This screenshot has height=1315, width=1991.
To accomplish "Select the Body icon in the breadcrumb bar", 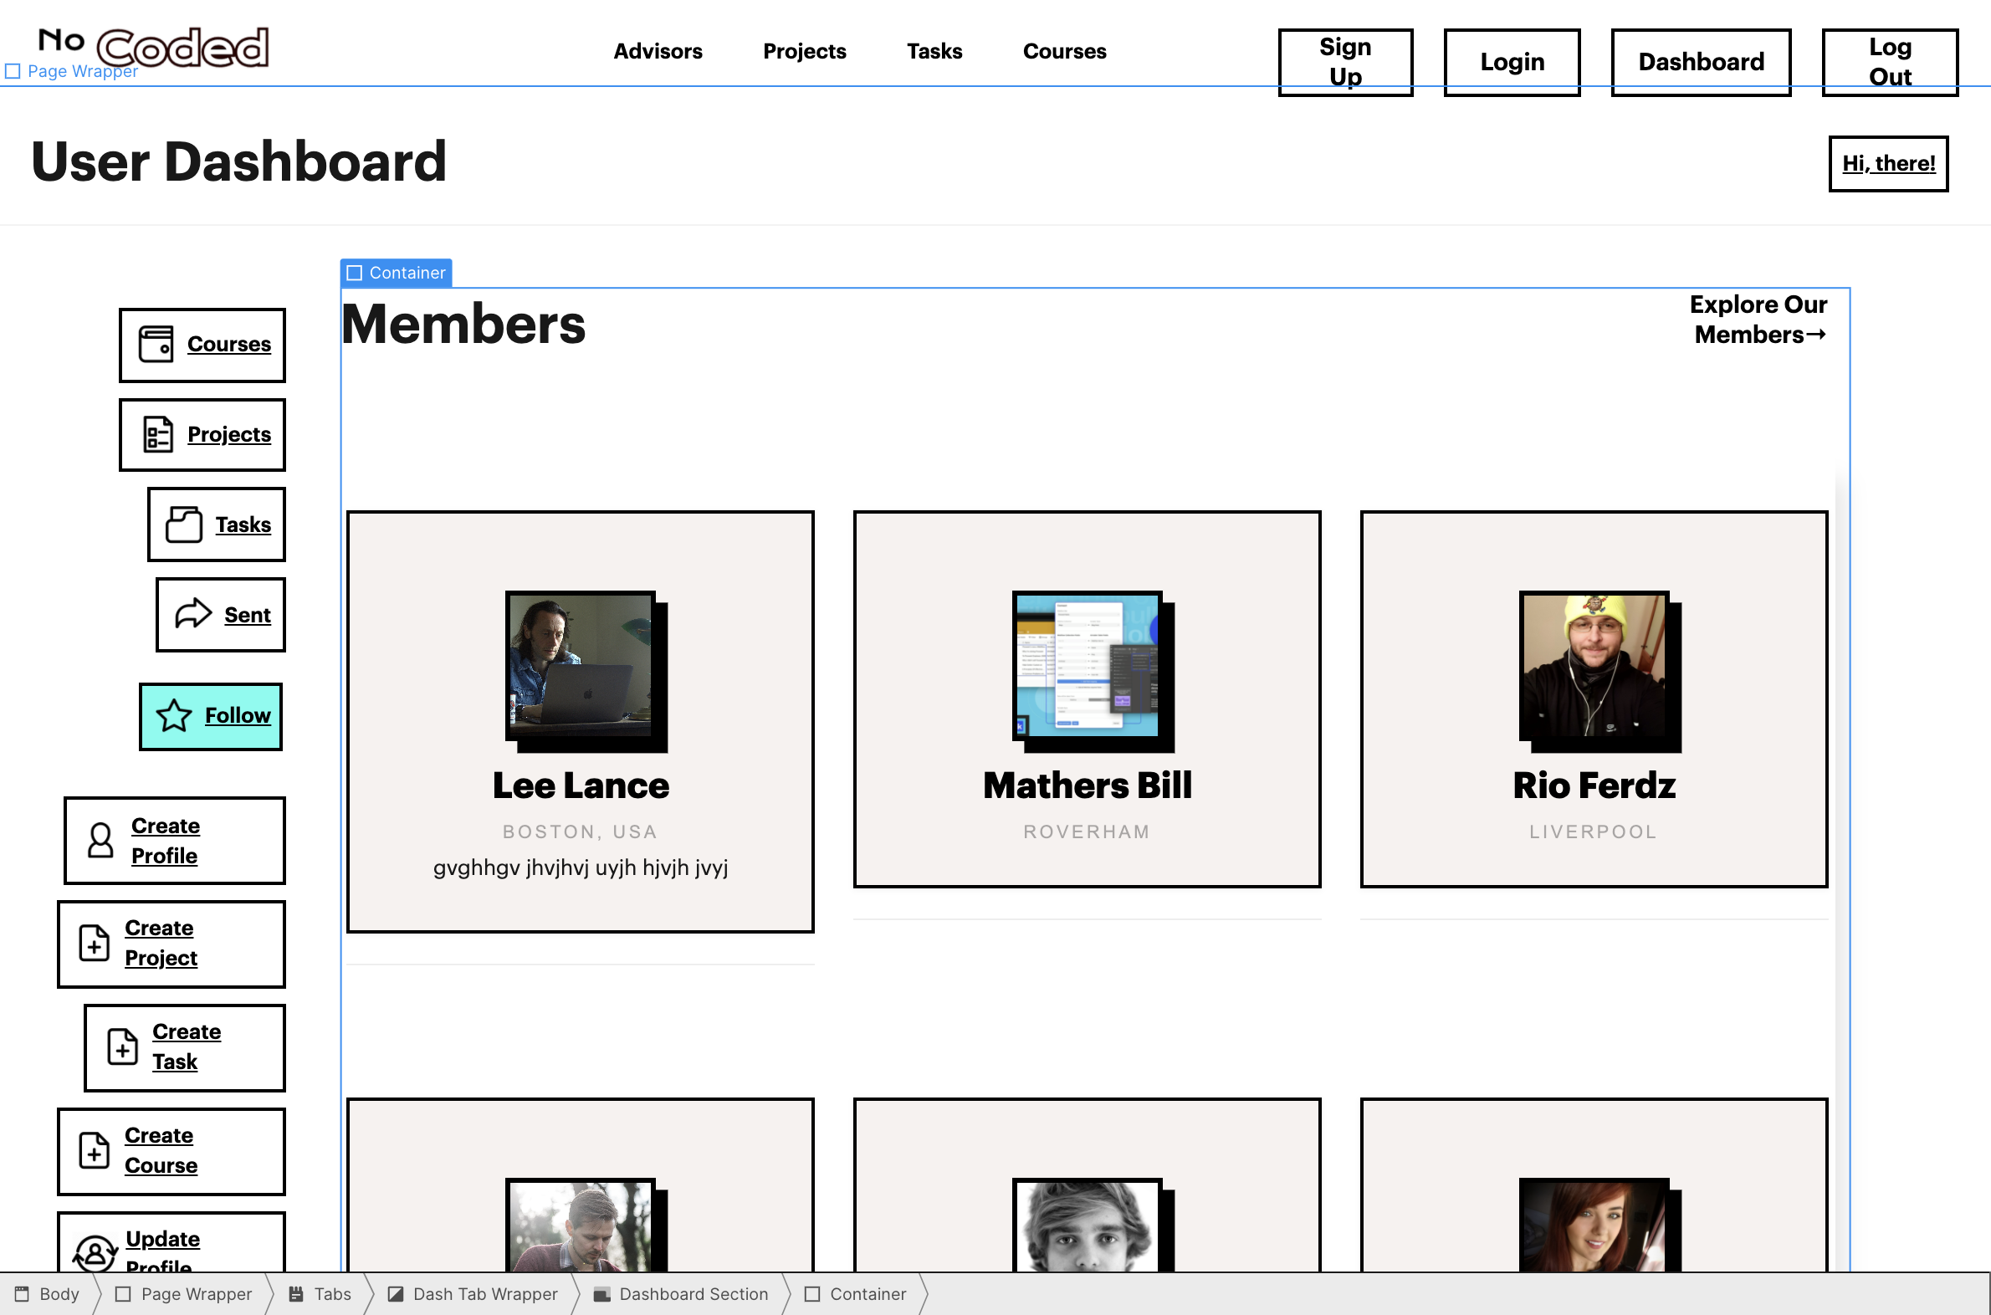I will (20, 1293).
